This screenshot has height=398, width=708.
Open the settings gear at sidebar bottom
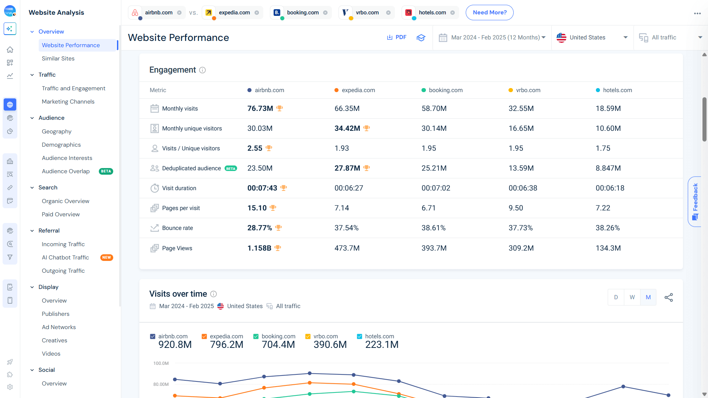click(x=10, y=387)
